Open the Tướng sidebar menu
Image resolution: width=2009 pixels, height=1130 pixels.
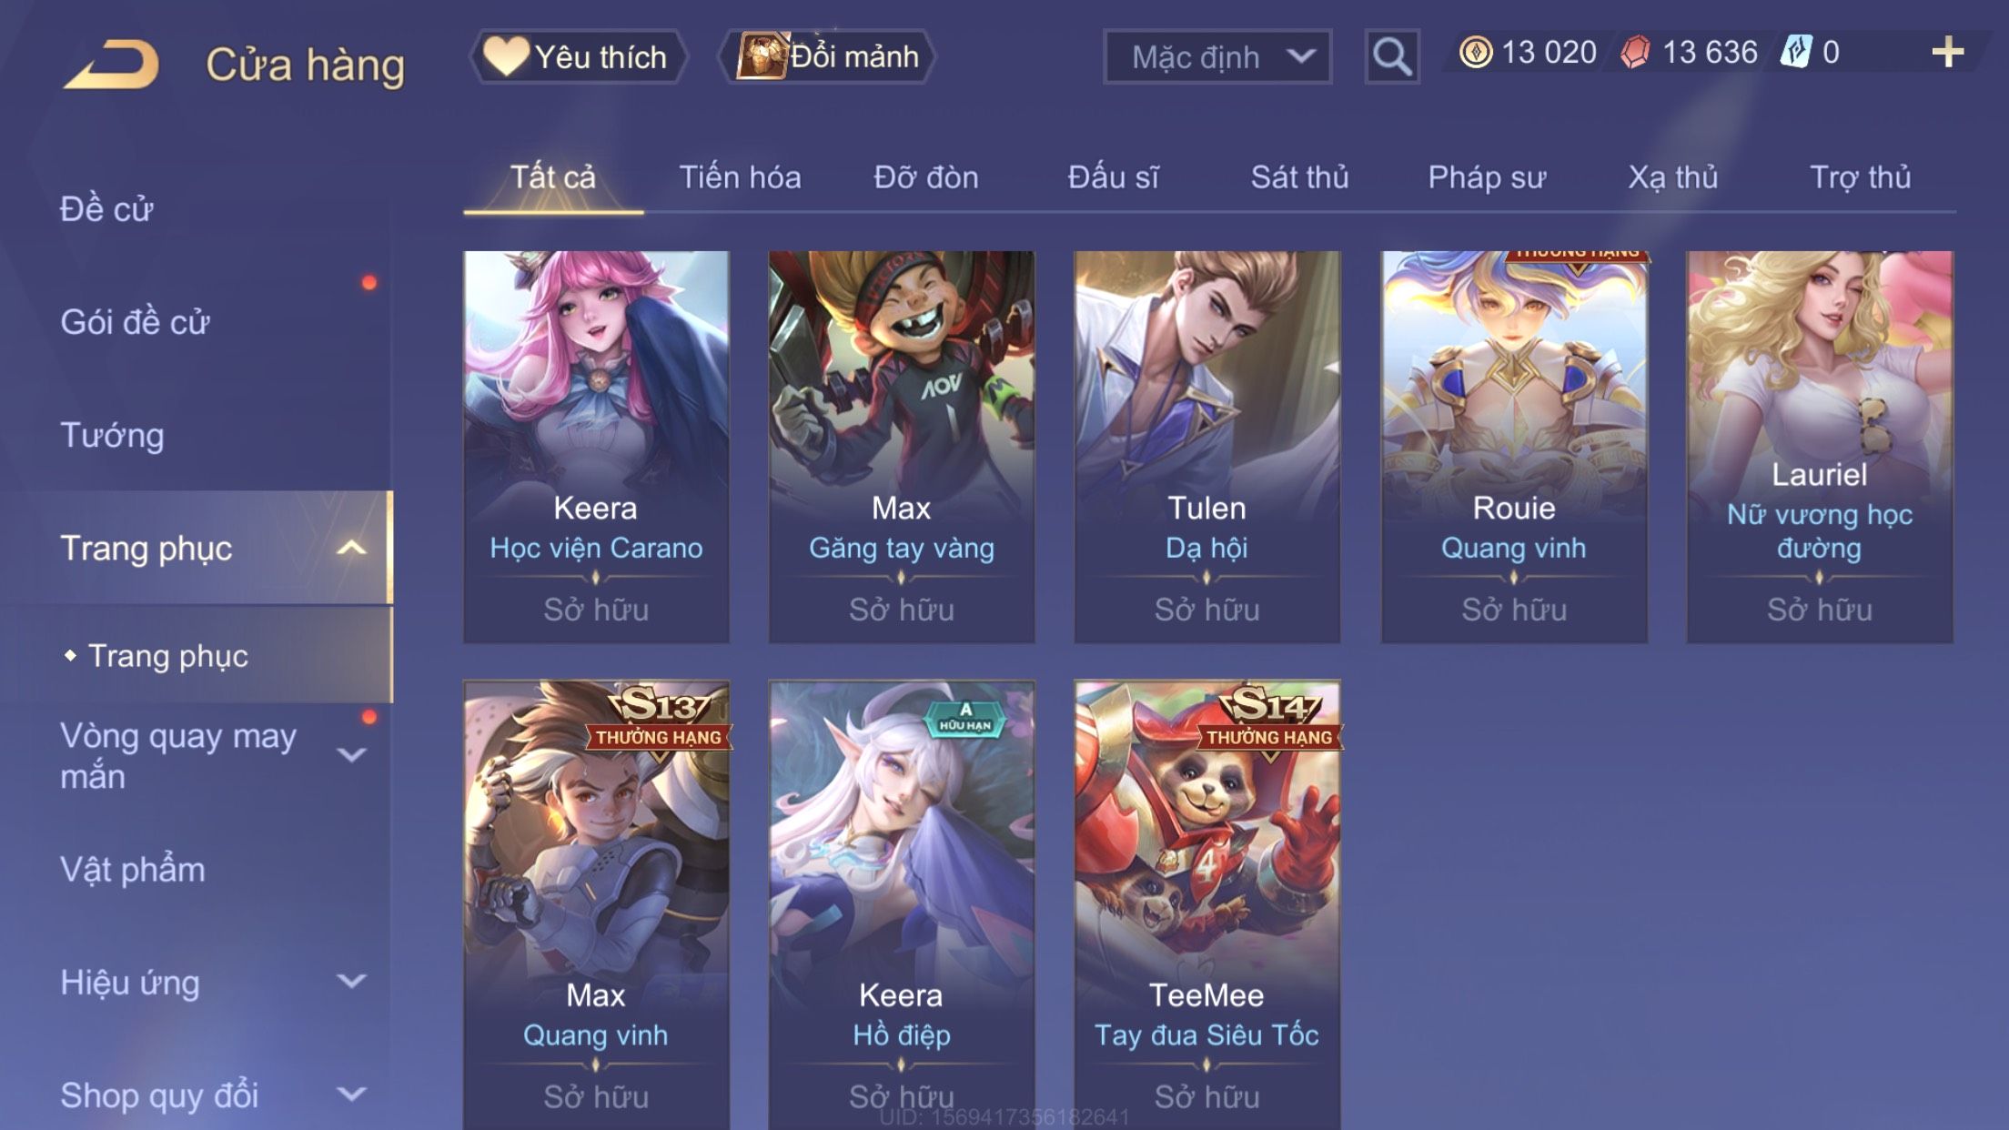click(x=112, y=435)
